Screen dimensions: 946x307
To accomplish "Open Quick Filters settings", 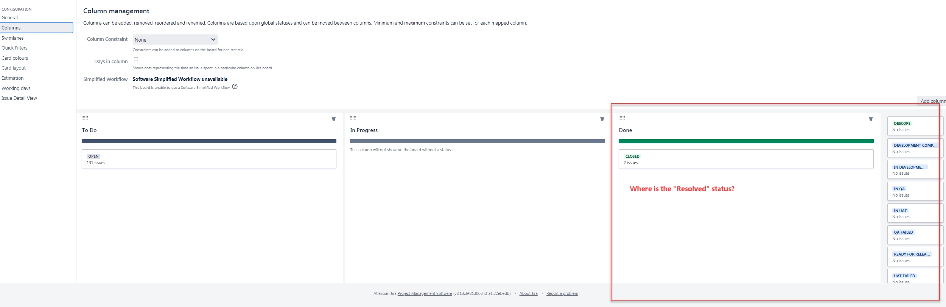I will (x=14, y=48).
